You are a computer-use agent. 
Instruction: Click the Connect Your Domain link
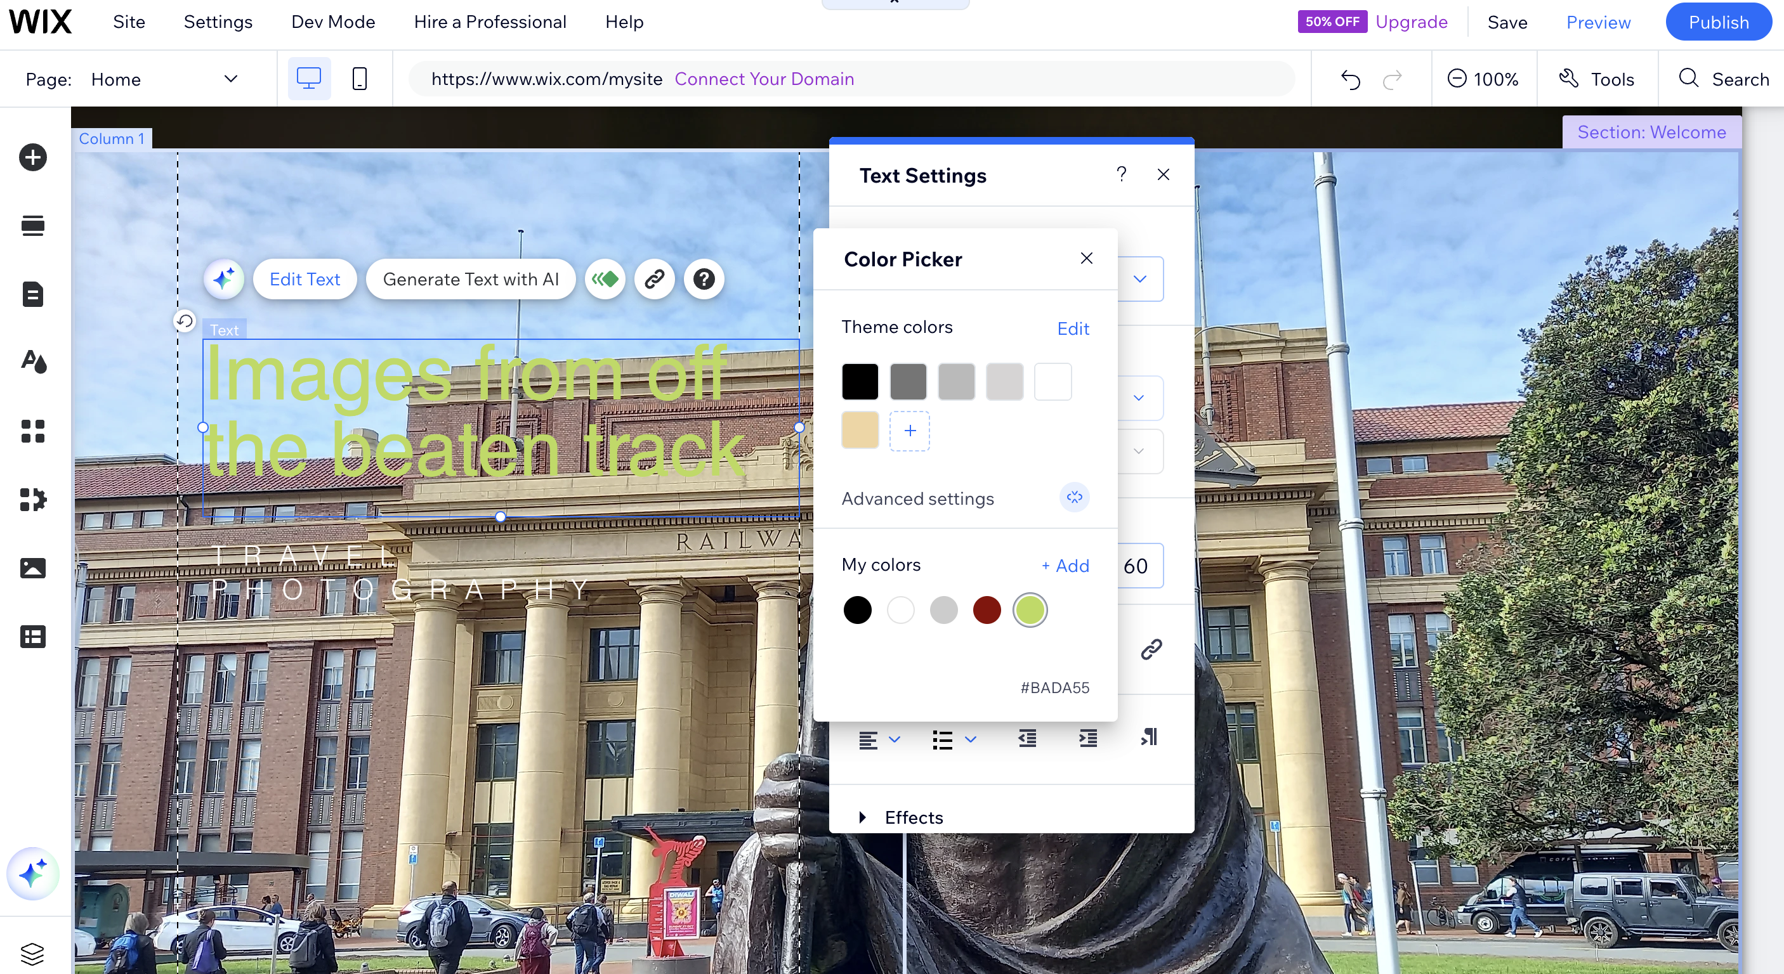click(764, 78)
